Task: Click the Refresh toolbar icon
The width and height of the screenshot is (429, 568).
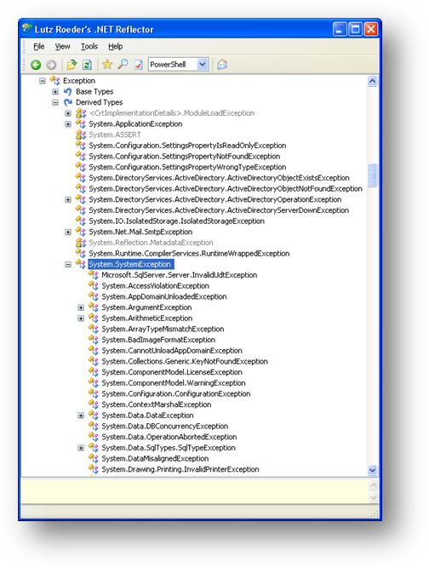Action: coord(87,65)
